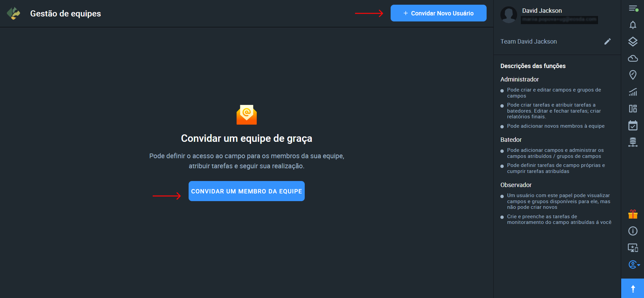Toggle the top menu list icon

pyautogui.click(x=633, y=8)
